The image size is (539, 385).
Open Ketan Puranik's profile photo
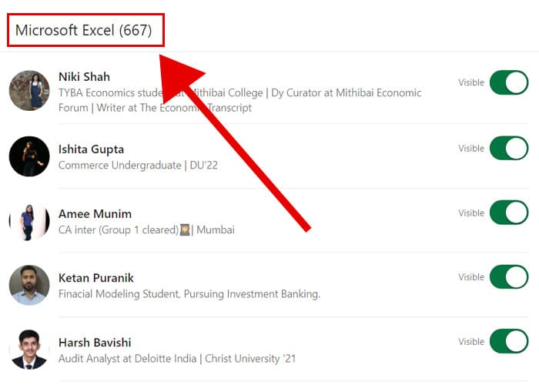pyautogui.click(x=29, y=285)
